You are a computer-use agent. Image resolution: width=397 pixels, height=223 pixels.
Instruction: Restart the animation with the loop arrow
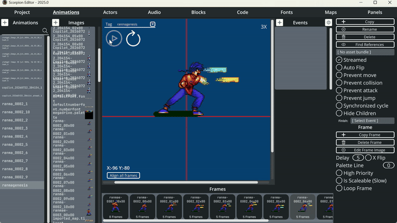coord(133,39)
